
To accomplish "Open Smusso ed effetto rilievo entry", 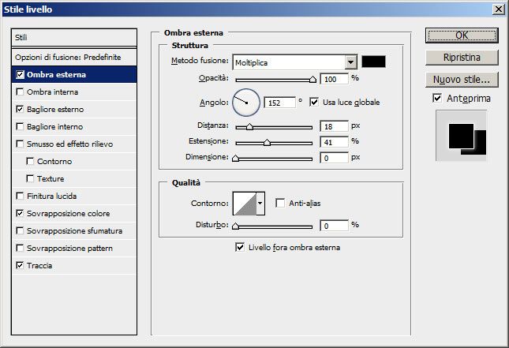I will (x=74, y=144).
